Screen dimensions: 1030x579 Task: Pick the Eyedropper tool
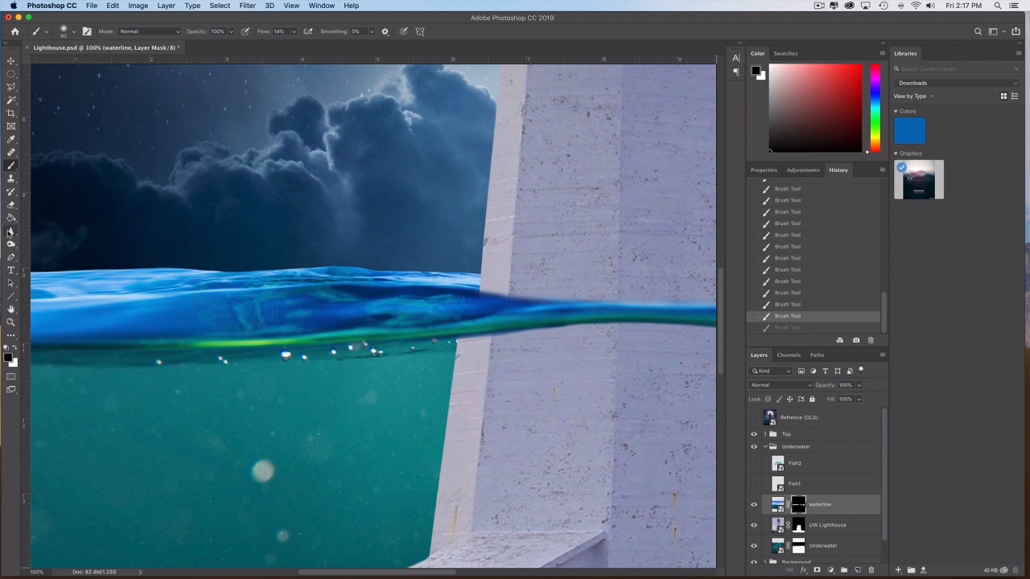pyautogui.click(x=11, y=139)
